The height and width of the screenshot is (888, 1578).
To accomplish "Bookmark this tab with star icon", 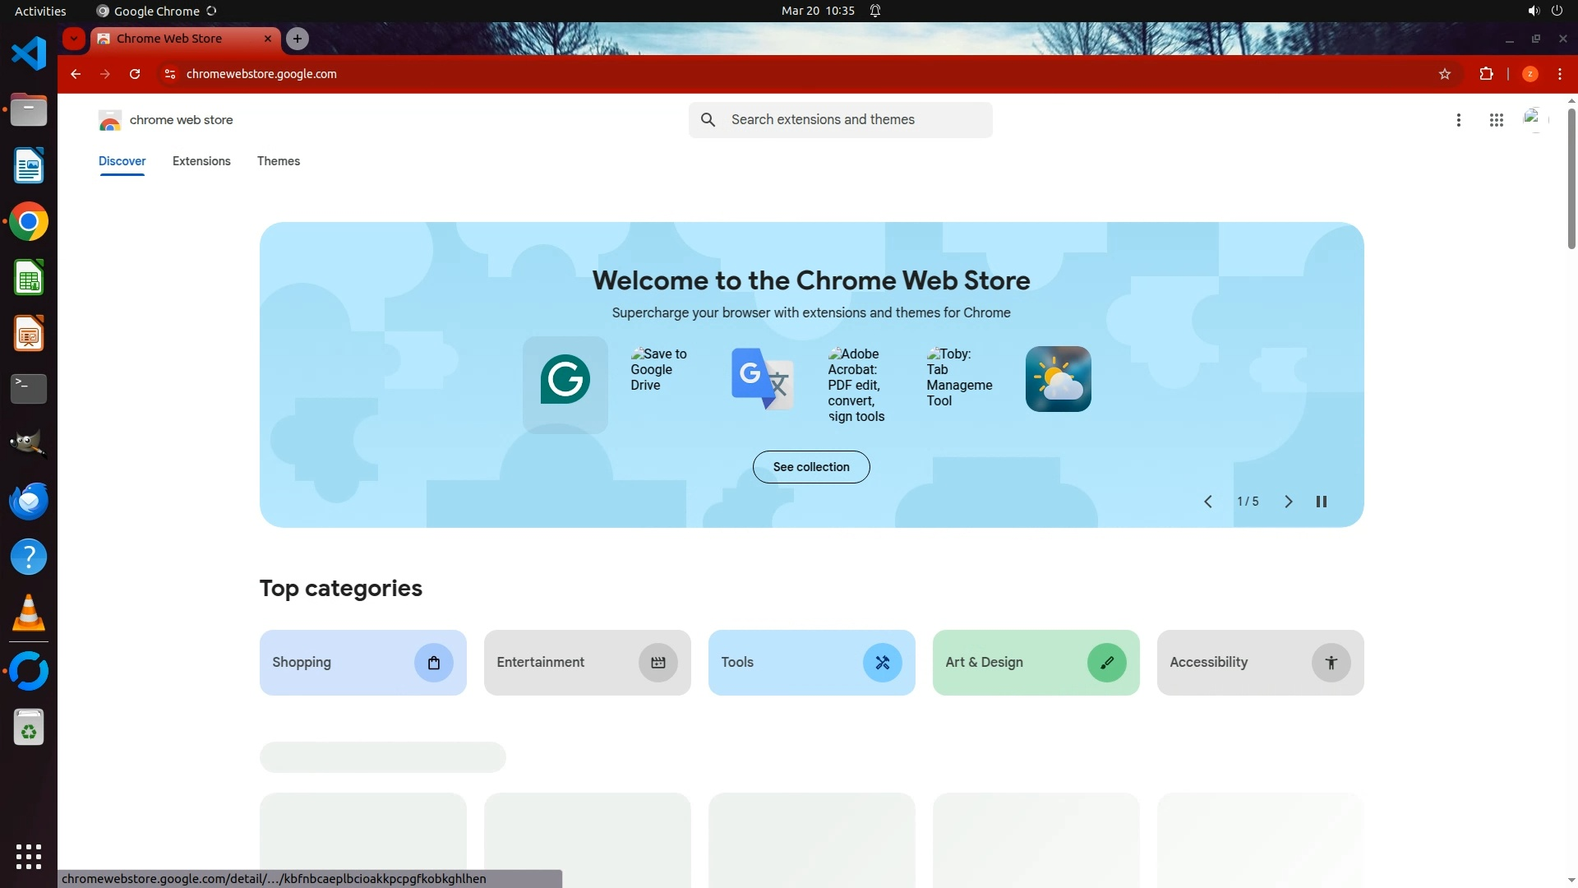I will [1445, 74].
